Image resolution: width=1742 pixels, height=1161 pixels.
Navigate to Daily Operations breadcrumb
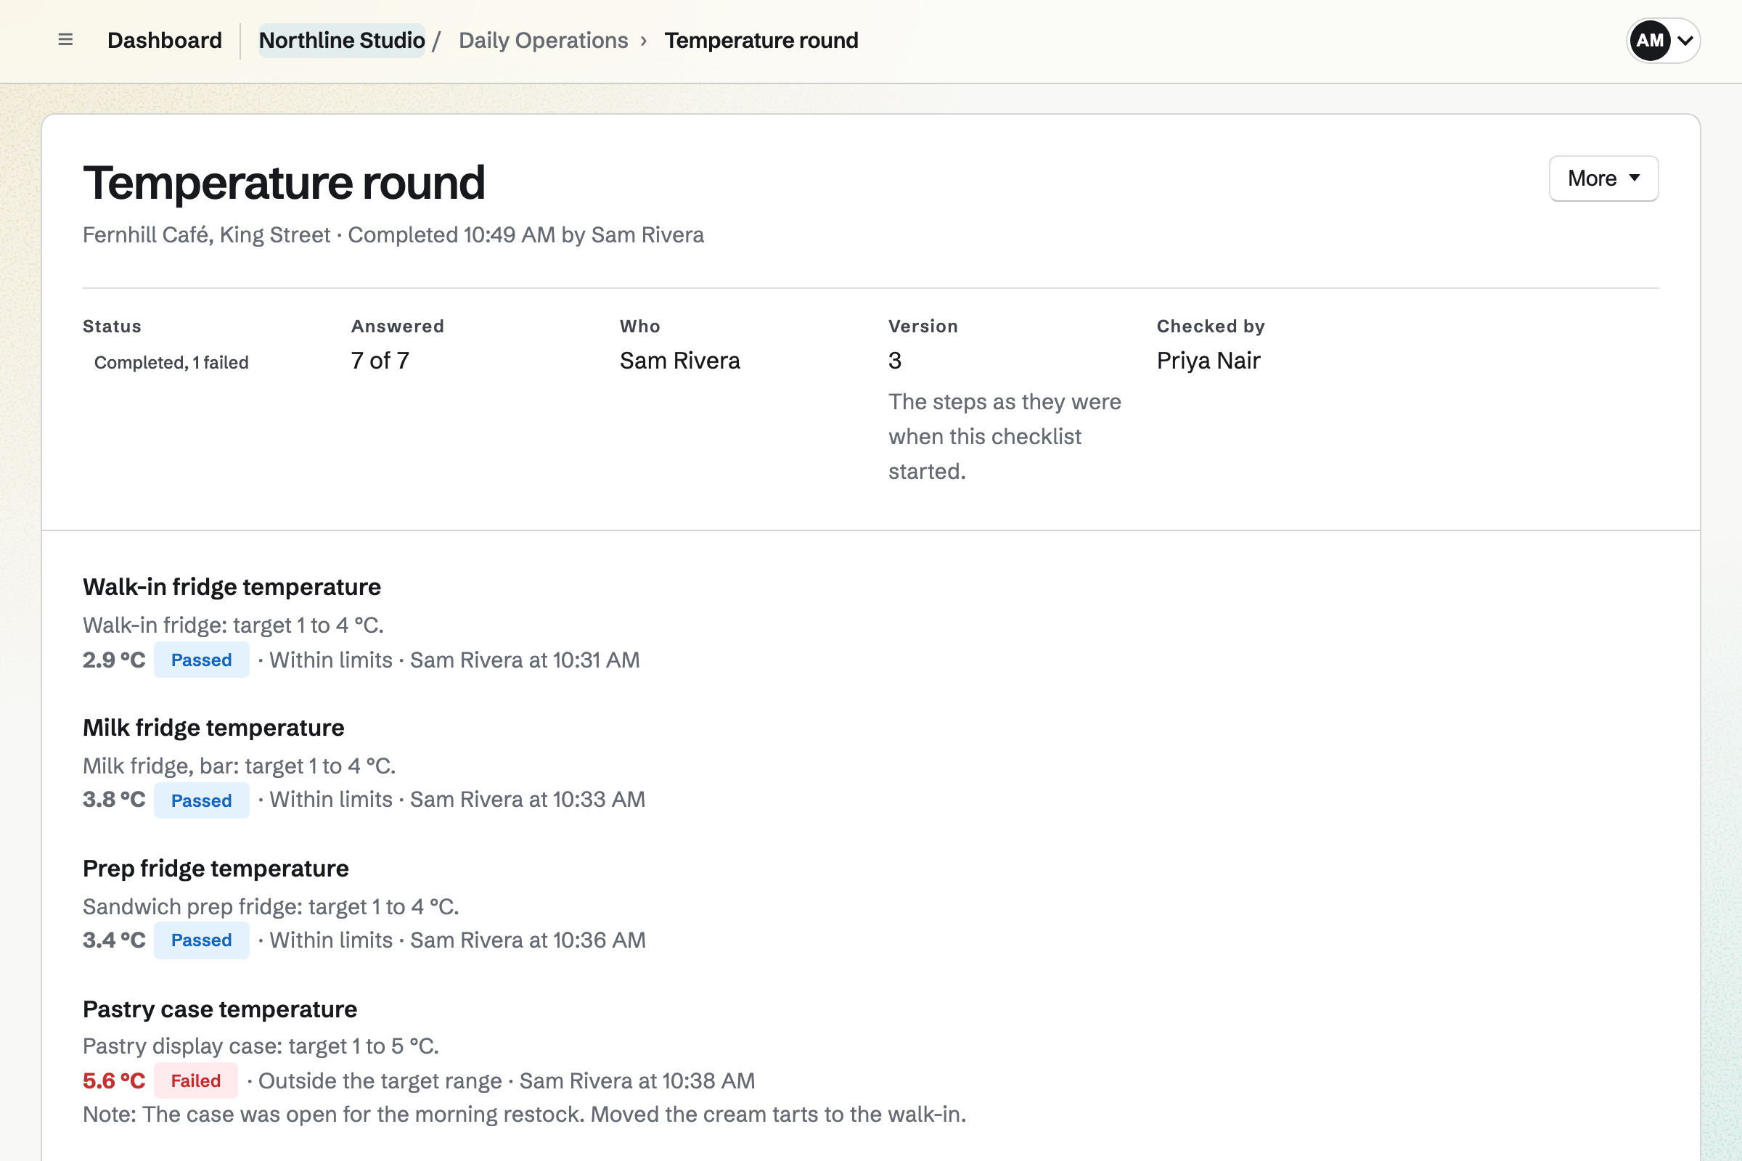point(543,41)
